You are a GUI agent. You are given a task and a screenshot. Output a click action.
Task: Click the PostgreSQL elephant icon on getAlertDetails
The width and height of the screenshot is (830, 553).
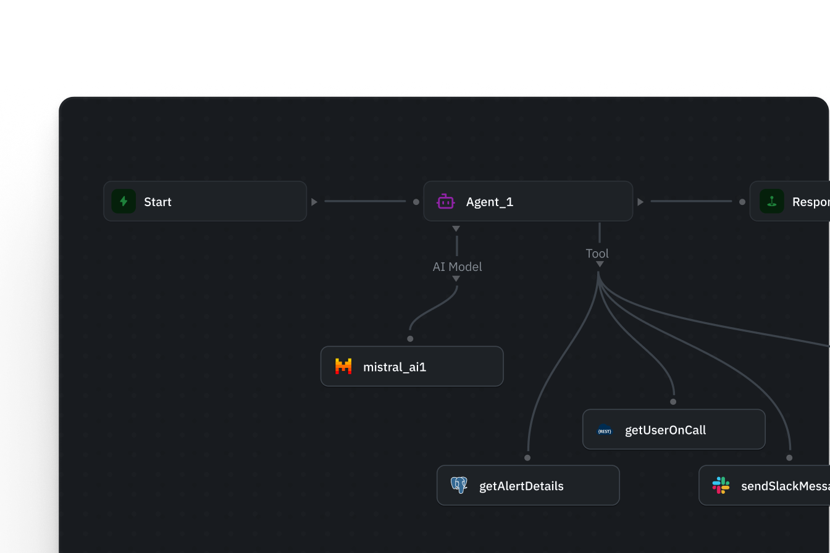[x=459, y=485]
